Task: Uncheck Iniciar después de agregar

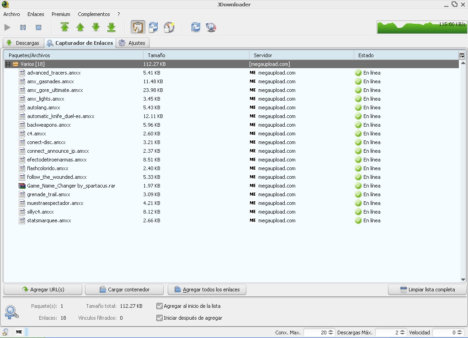Action: pyautogui.click(x=160, y=318)
